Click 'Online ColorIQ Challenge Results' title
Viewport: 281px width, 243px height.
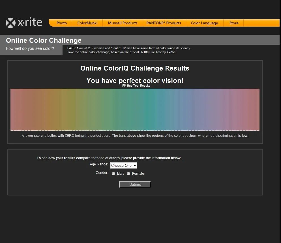[x=135, y=68]
